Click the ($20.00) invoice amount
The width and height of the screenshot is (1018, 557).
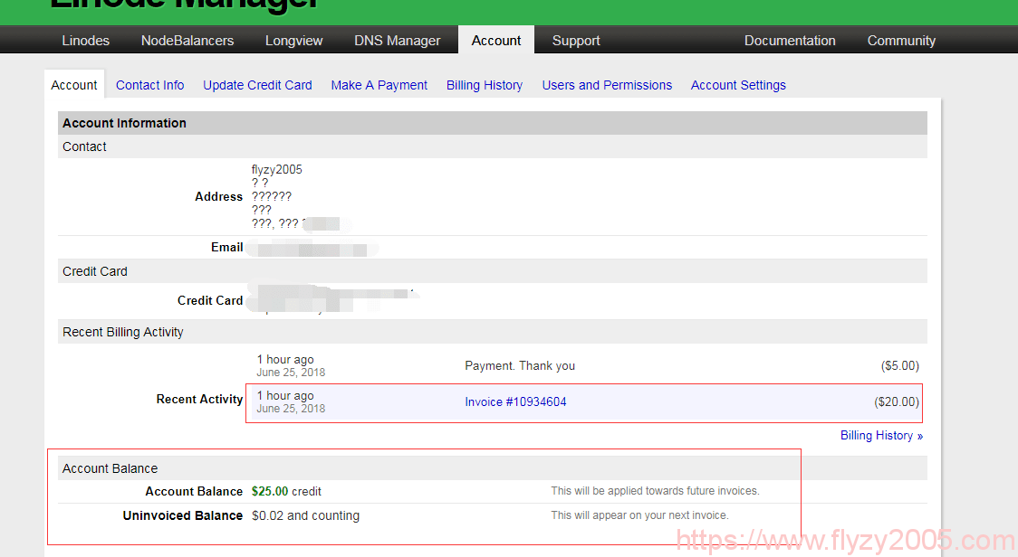point(897,402)
